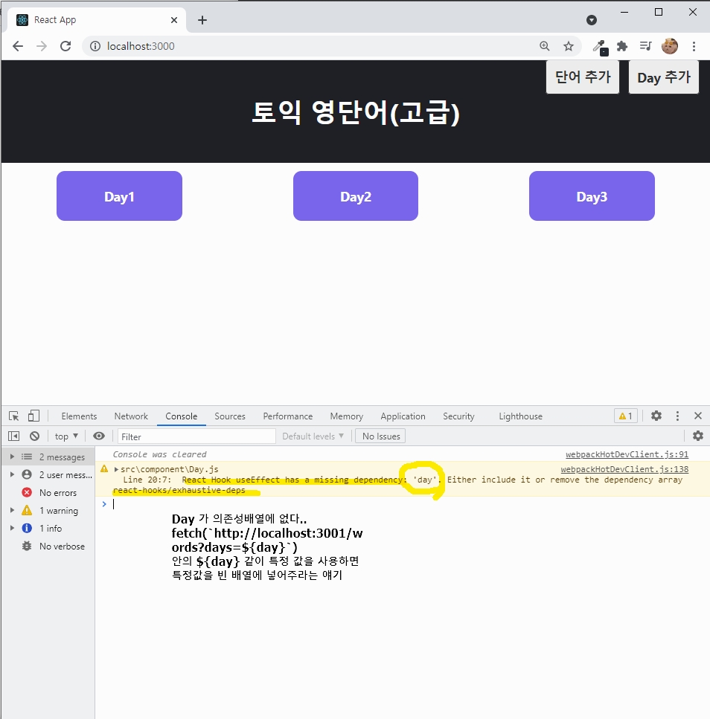Open DevTools customize three-dot menu
The image size is (710, 719).
[x=677, y=416]
